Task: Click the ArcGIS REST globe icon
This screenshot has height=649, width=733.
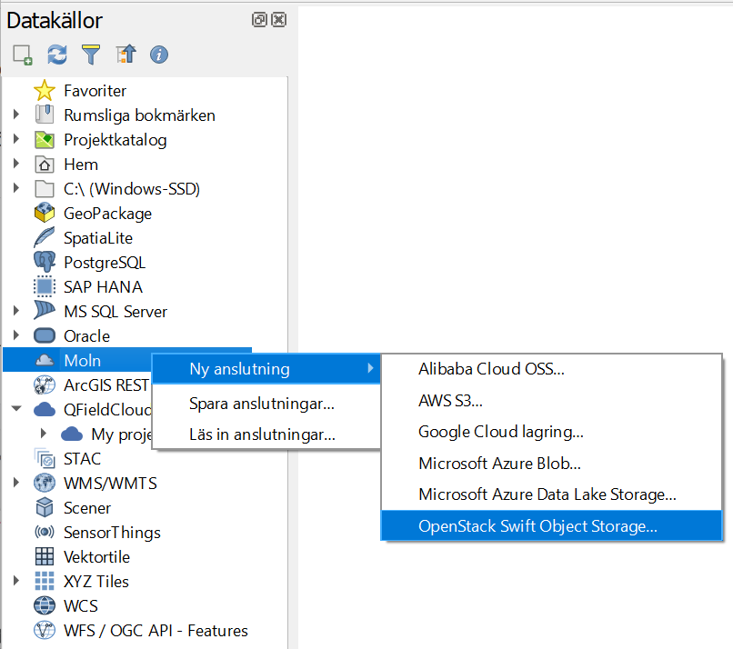Action: [x=45, y=385]
